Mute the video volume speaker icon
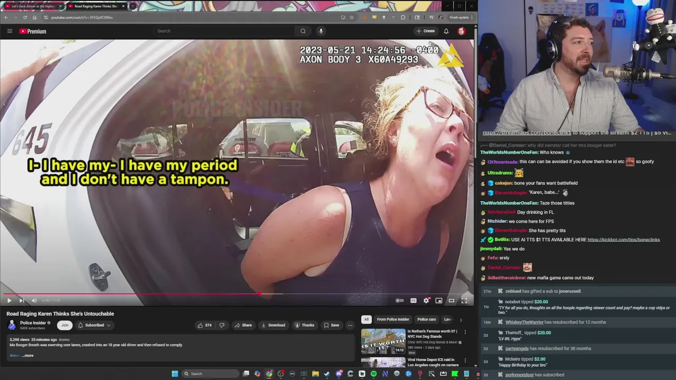The width and height of the screenshot is (676, 380). (x=34, y=300)
